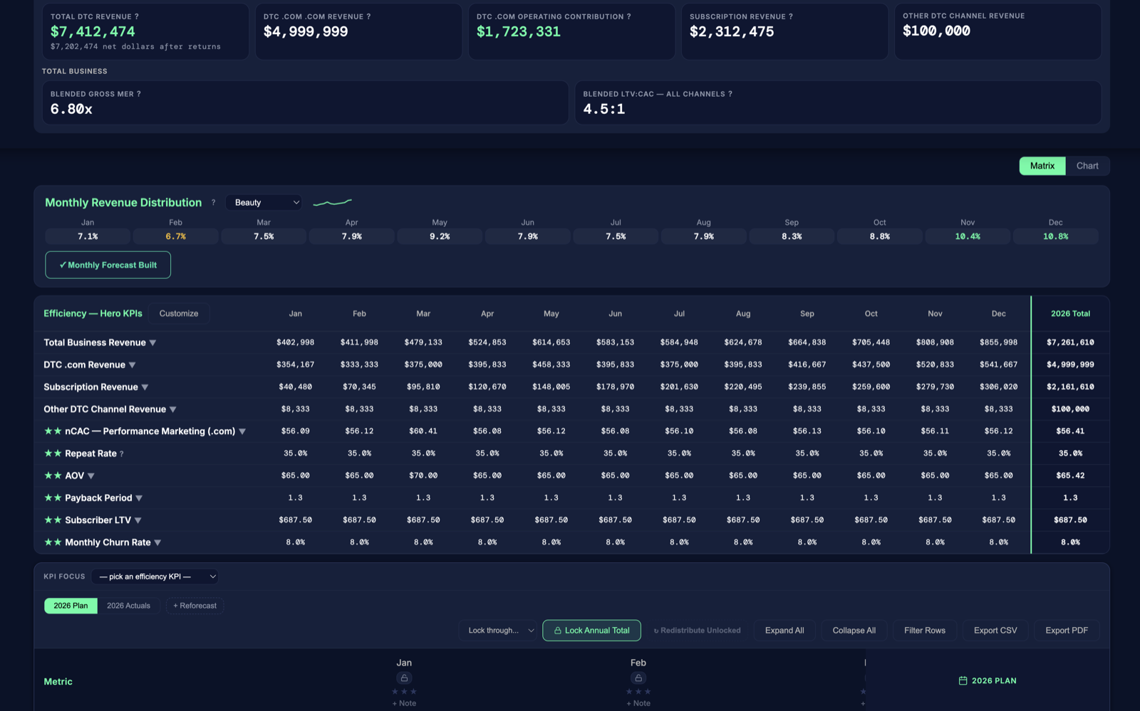Viewport: 1140px width, 711px height.
Task: Add a note under Feb column
Action: [638, 703]
